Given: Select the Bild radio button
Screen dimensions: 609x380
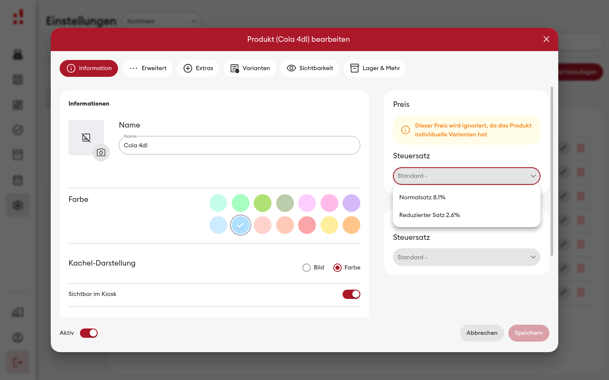Looking at the screenshot, I should 307,268.
